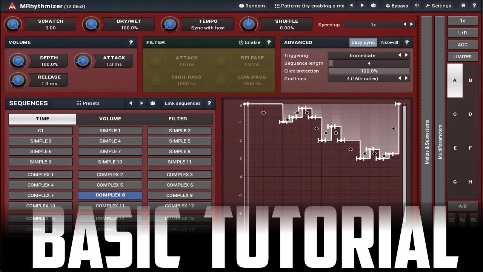Screen dimensions: 483x272
Task: Select previous Grid lines option with left arrow
Action: coord(400,79)
